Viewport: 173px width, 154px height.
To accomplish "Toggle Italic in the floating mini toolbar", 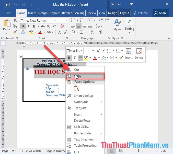I will [75, 58].
